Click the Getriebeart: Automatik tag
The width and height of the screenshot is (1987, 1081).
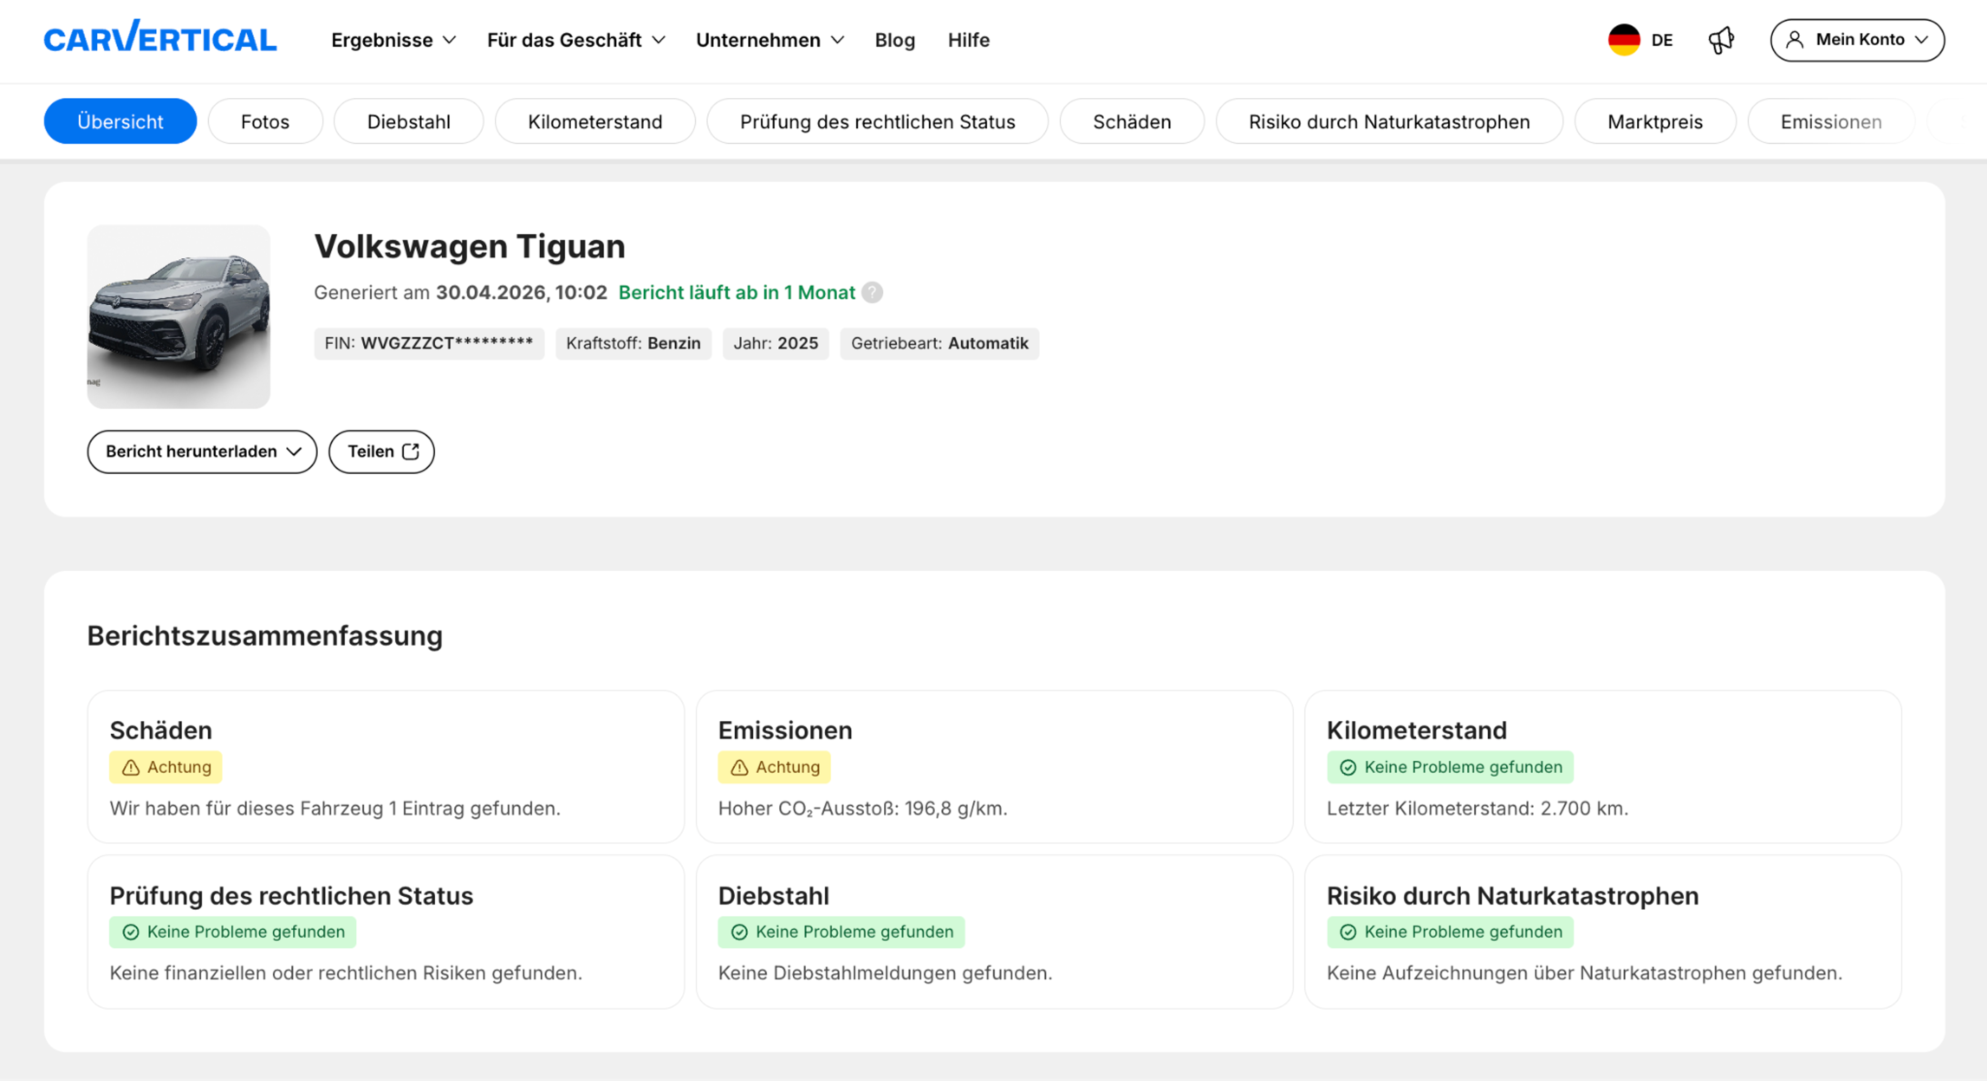coord(940,344)
